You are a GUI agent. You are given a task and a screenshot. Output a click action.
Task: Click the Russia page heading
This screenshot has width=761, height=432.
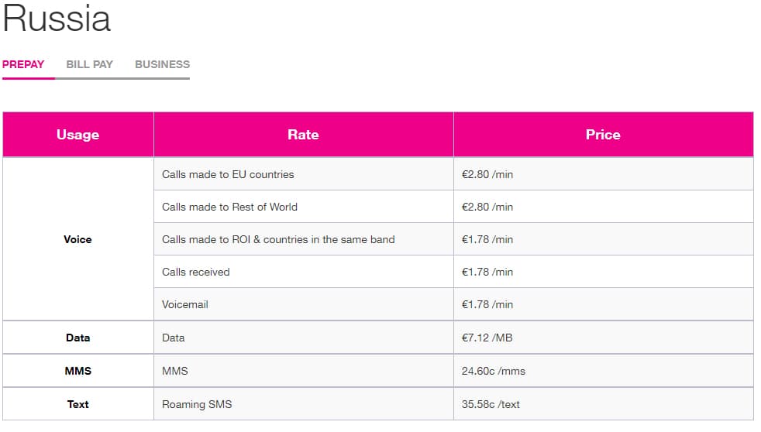pos(57,19)
